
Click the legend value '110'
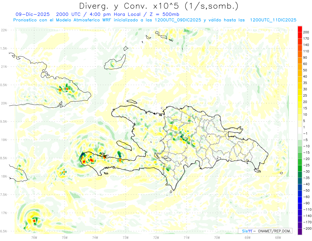point(306,51)
